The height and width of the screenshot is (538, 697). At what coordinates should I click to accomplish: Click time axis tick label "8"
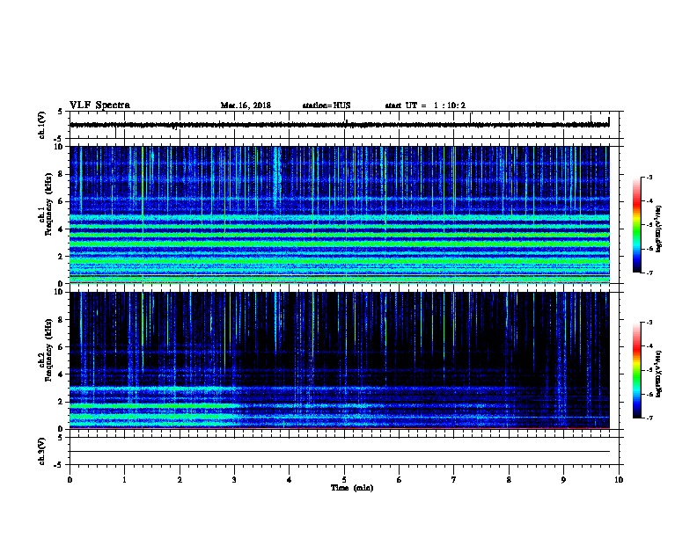[509, 480]
